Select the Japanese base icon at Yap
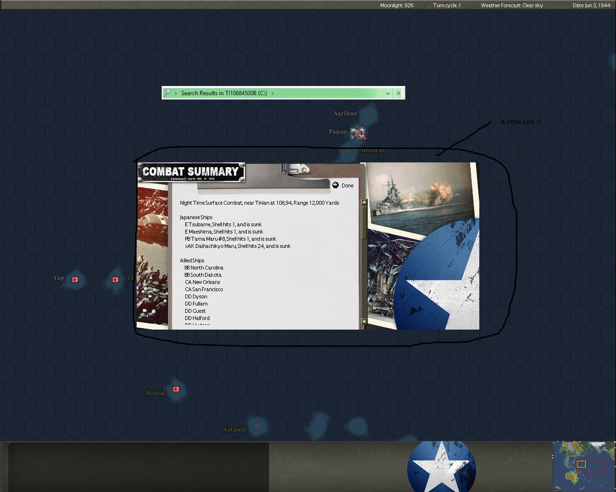This screenshot has width=616, height=492. [75, 279]
